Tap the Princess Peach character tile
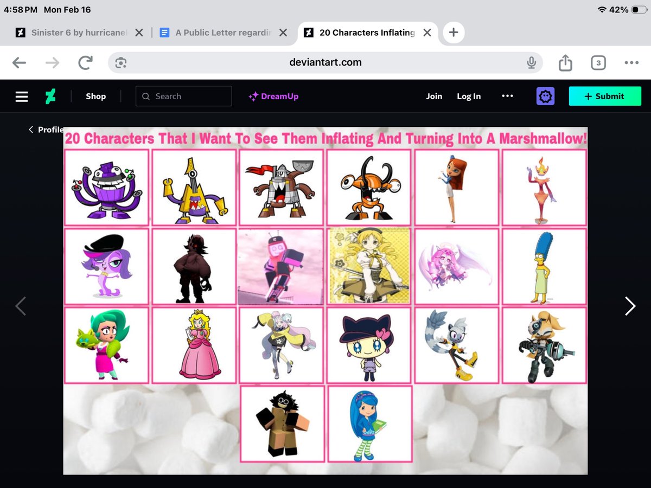Viewport: 651px width, 488px height. point(194,345)
